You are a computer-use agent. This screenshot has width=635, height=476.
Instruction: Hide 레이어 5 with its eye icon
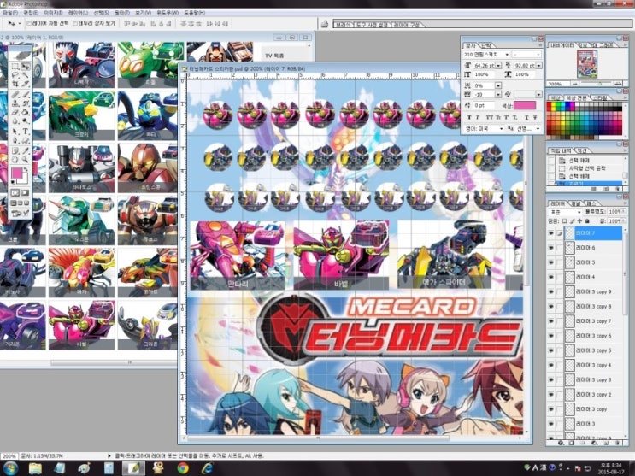pyautogui.click(x=550, y=262)
